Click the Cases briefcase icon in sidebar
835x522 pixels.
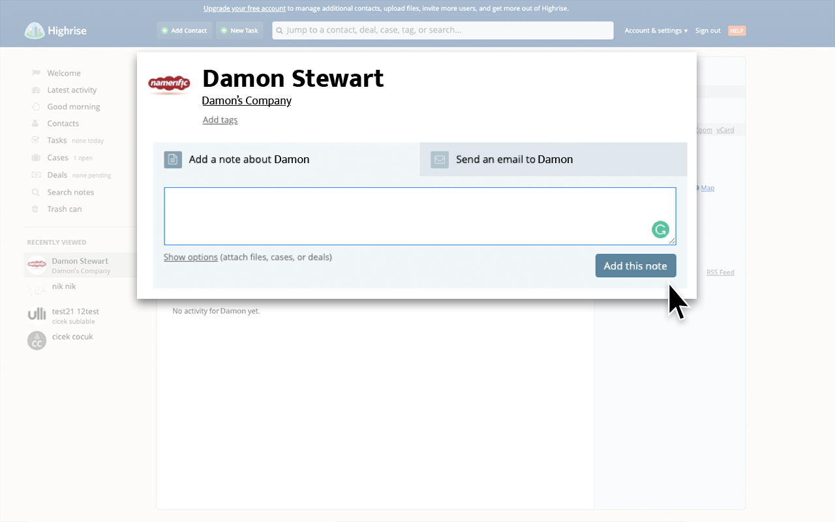coord(35,158)
